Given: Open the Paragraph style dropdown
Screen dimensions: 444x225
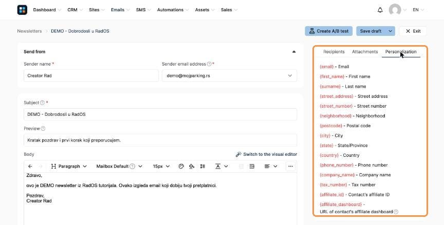Looking at the screenshot, I should click(69, 166).
